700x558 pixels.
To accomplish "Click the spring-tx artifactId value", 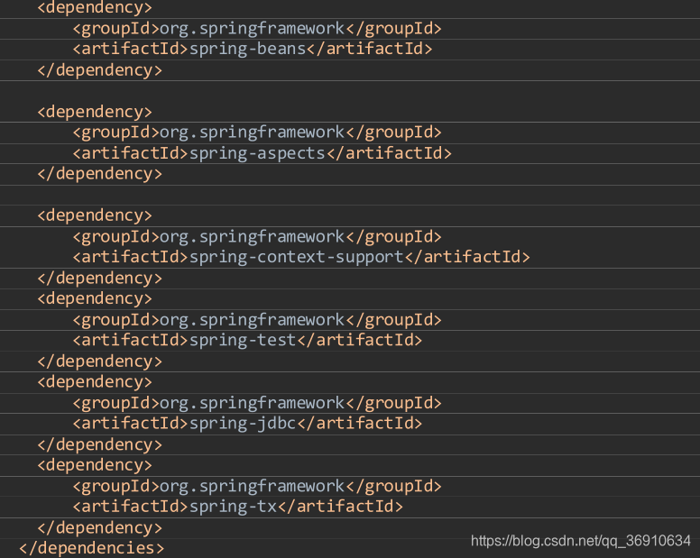I will coord(233,507).
